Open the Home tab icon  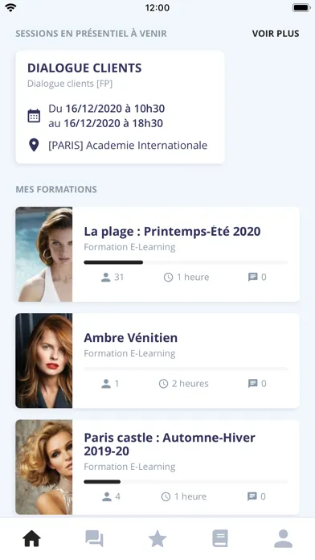click(32, 539)
